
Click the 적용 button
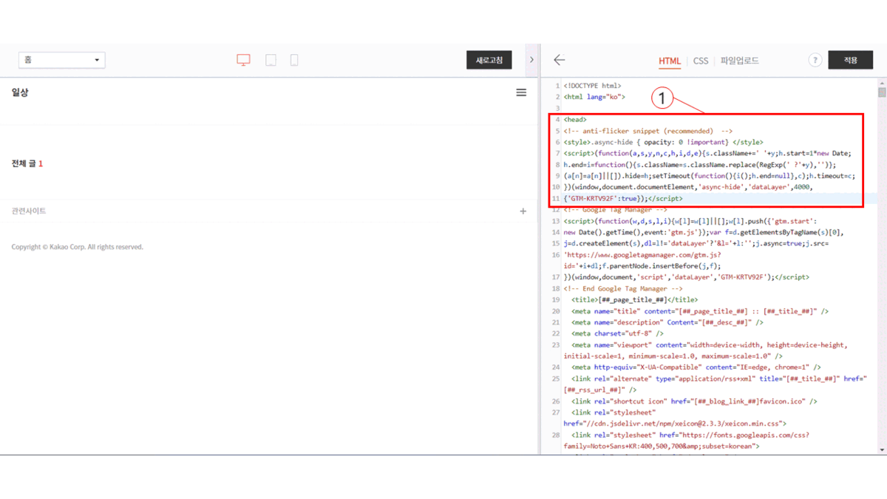coord(850,60)
